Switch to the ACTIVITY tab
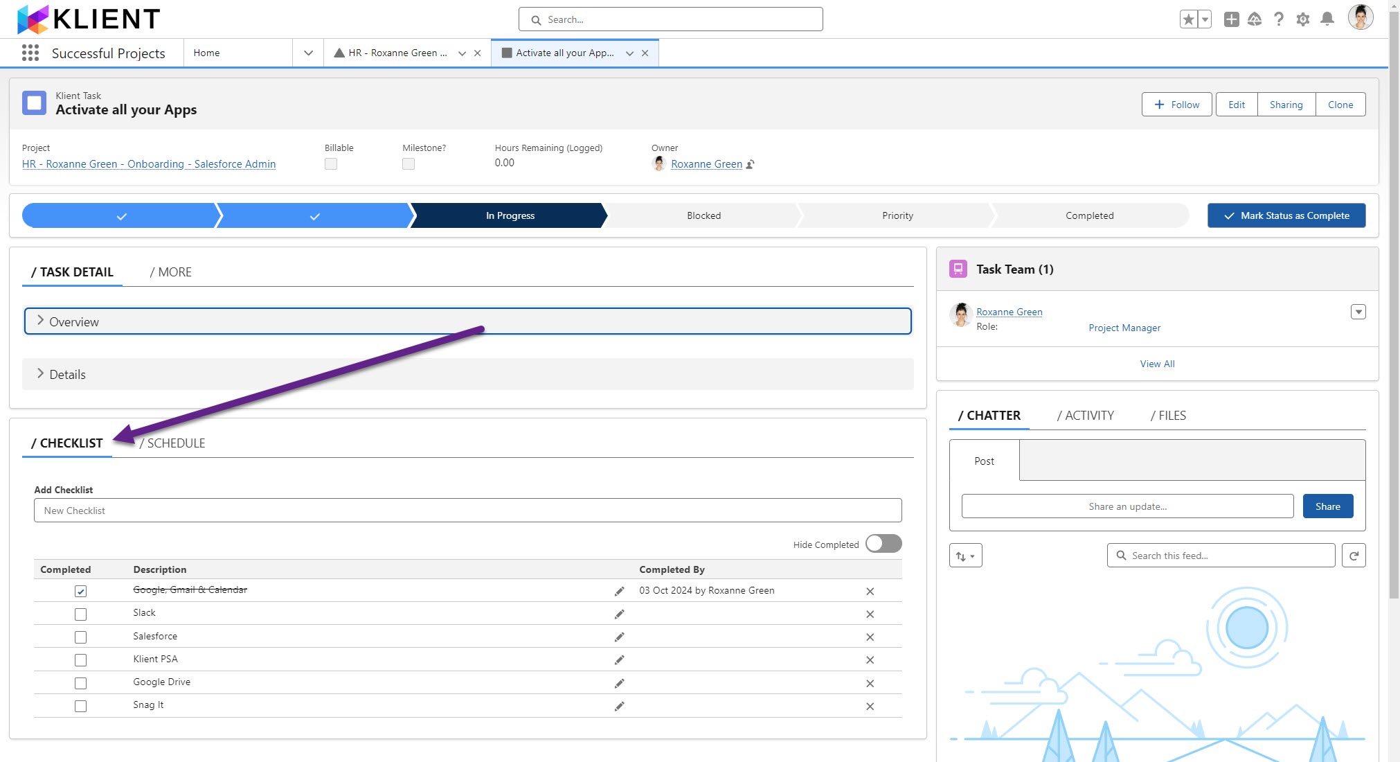1400x762 pixels. pyautogui.click(x=1085, y=416)
